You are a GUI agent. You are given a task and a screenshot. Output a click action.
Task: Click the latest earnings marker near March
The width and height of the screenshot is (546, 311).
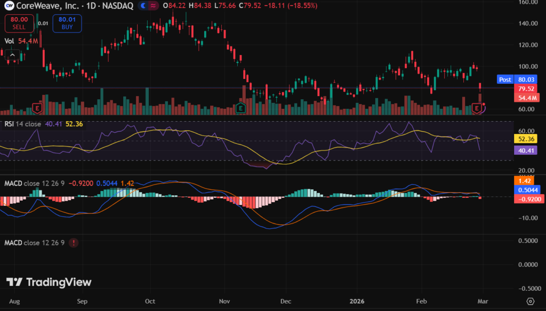[478, 108]
